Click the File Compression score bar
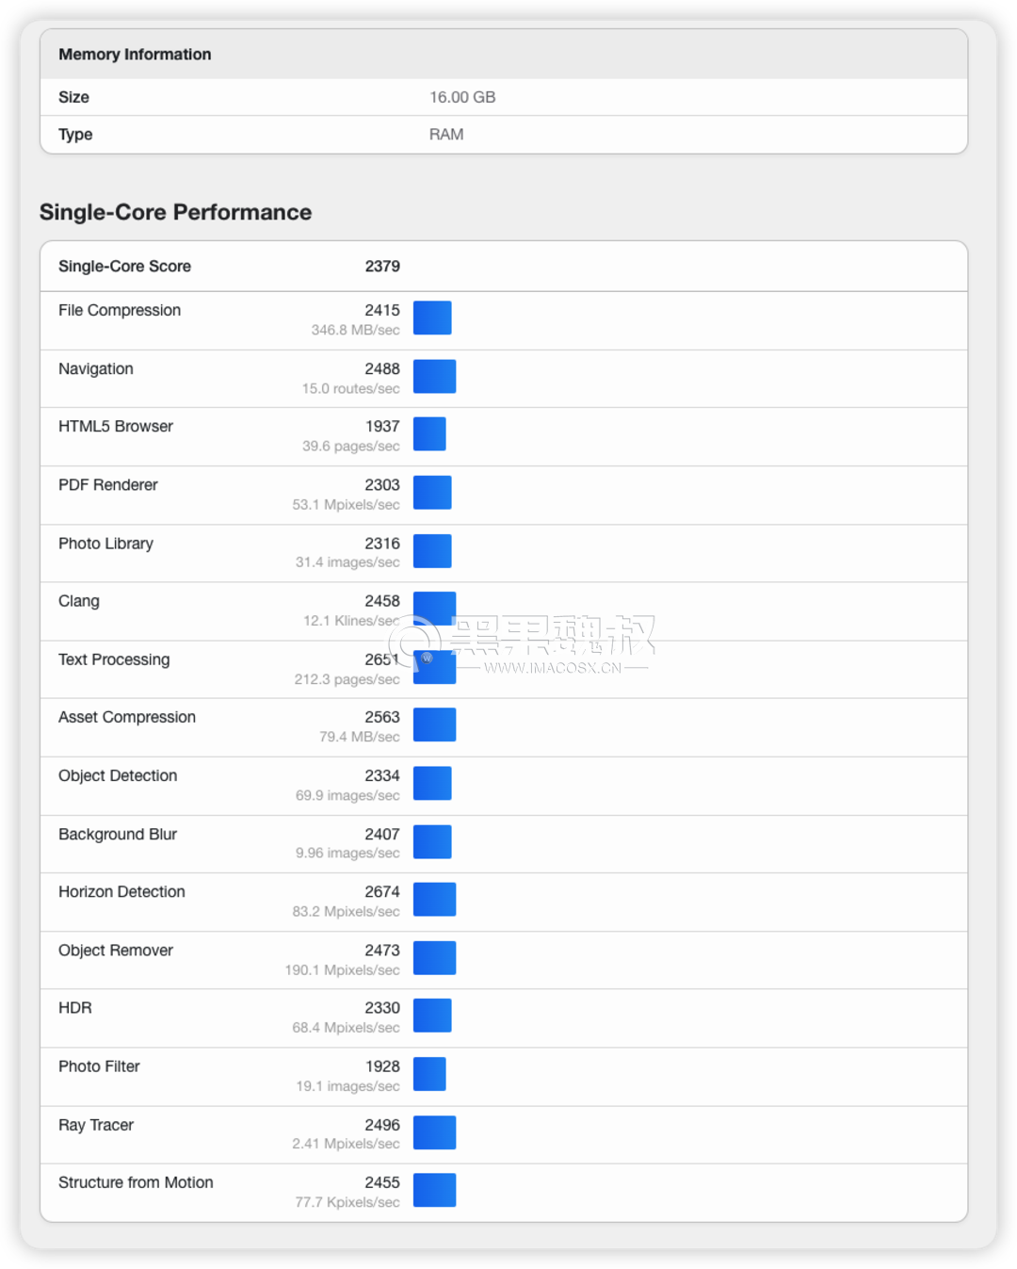 pyautogui.click(x=432, y=318)
